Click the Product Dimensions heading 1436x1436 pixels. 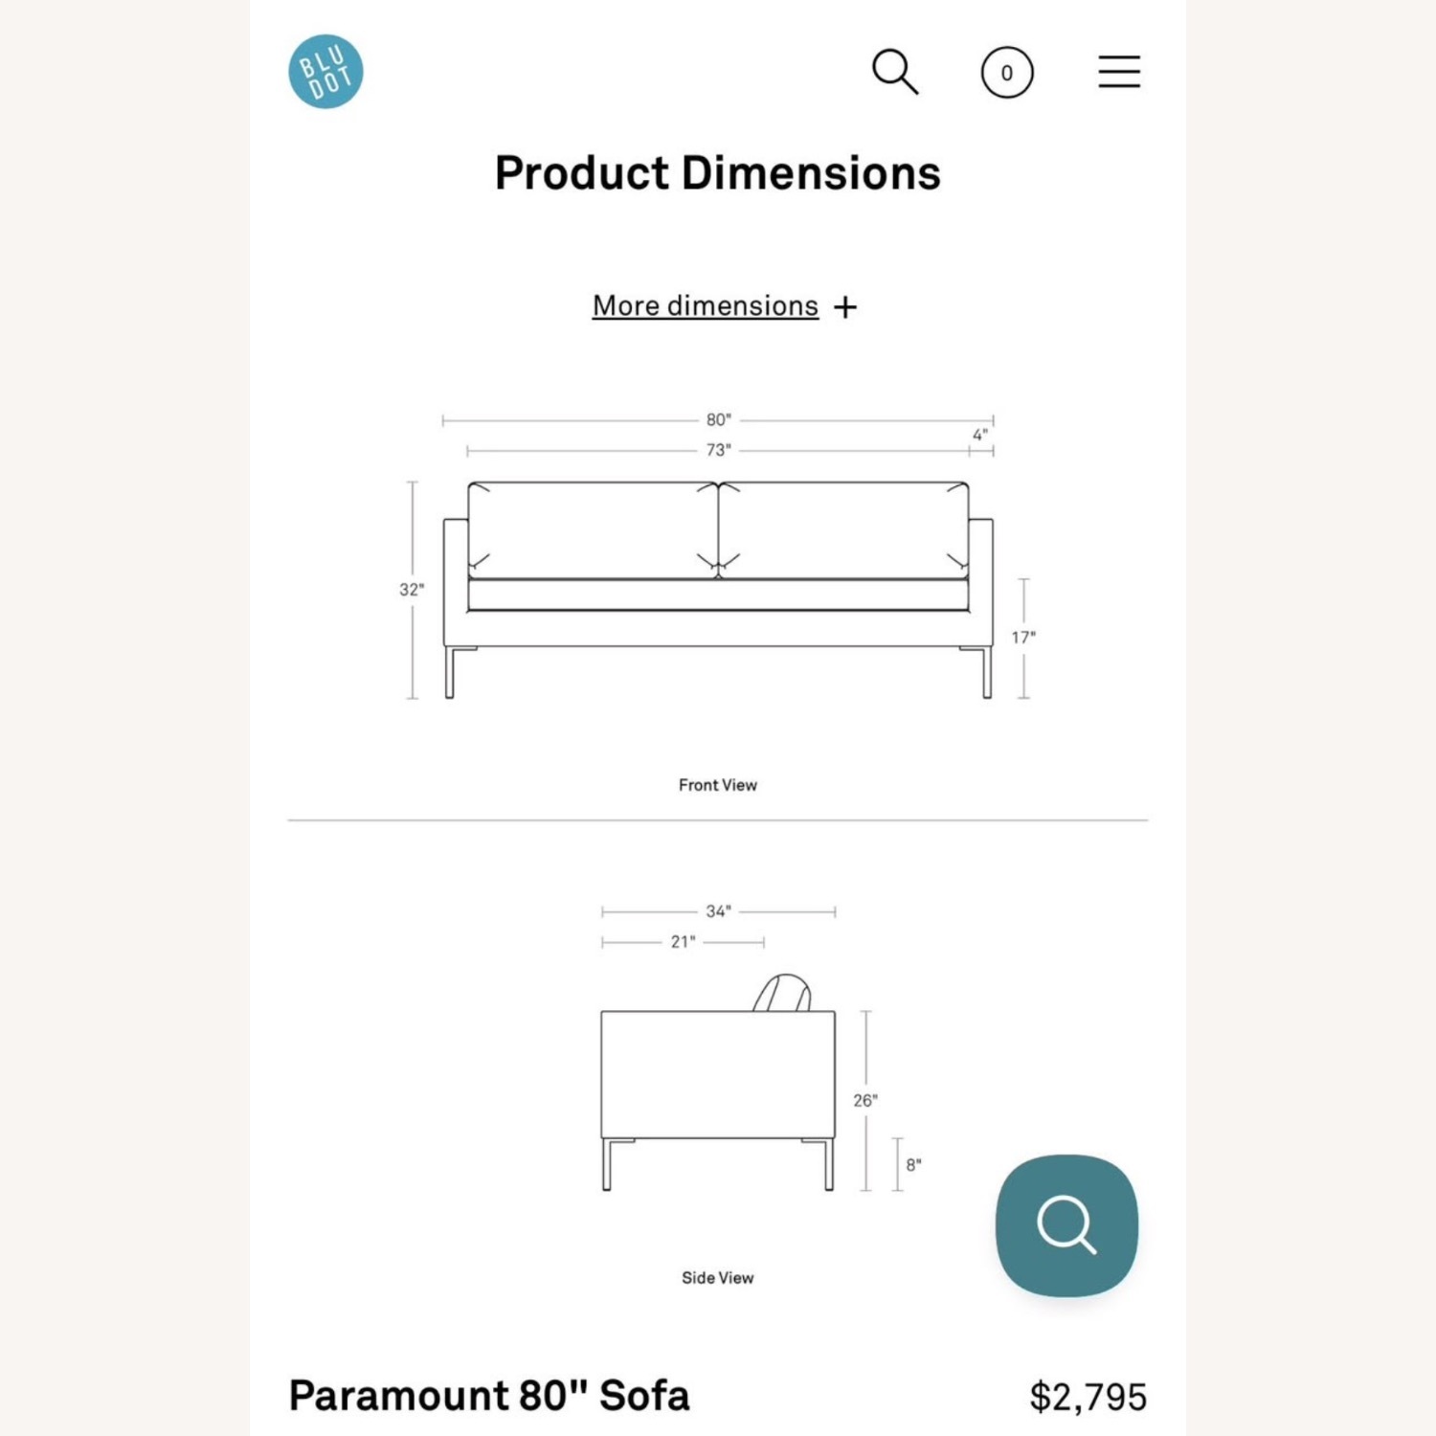pyautogui.click(x=718, y=173)
